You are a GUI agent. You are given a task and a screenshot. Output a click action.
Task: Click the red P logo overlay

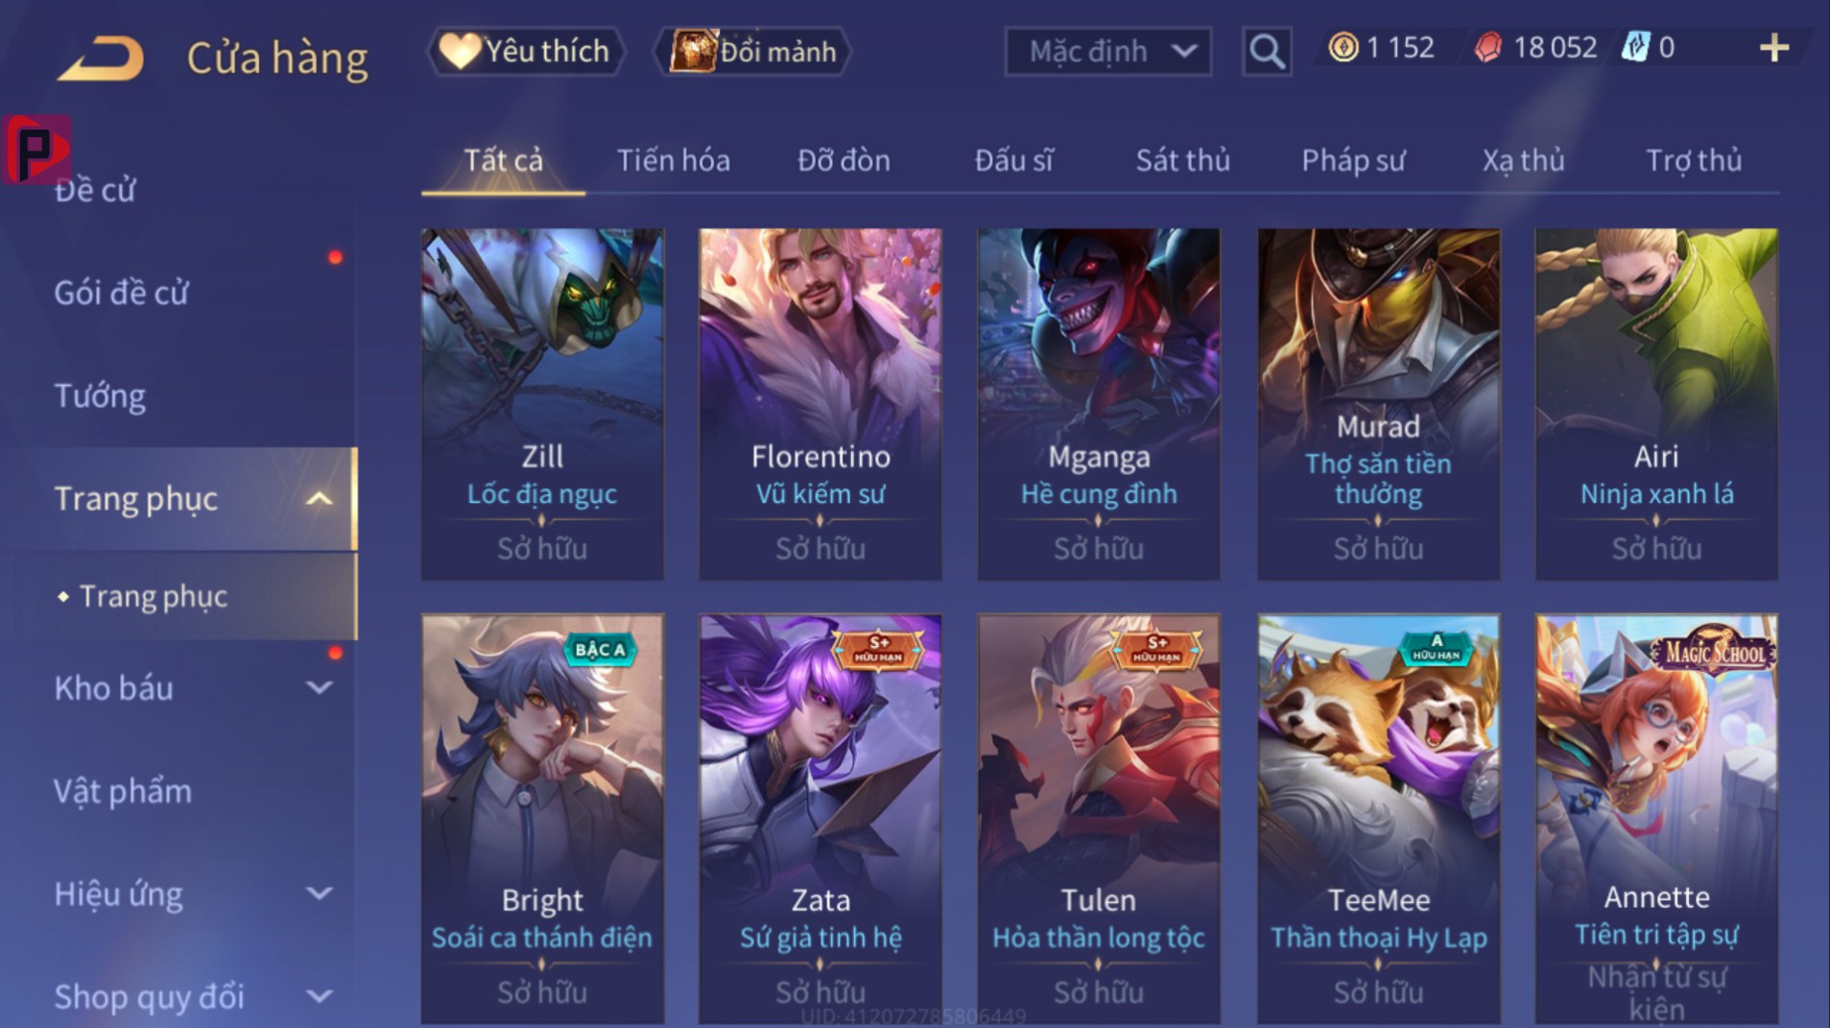coord(36,150)
